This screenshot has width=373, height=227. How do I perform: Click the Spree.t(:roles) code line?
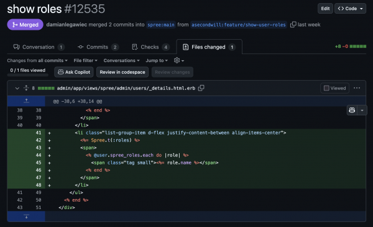110,140
